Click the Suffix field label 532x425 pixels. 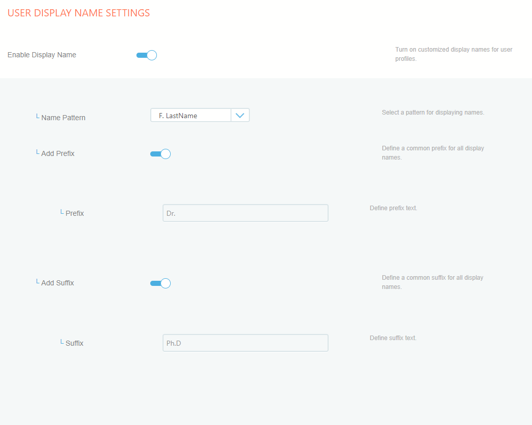[x=75, y=343]
